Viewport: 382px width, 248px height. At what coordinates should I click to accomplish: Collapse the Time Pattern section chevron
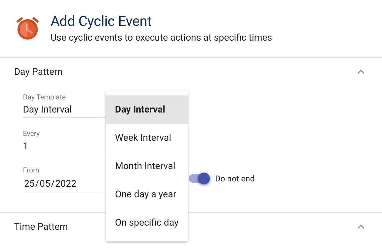coord(361,226)
